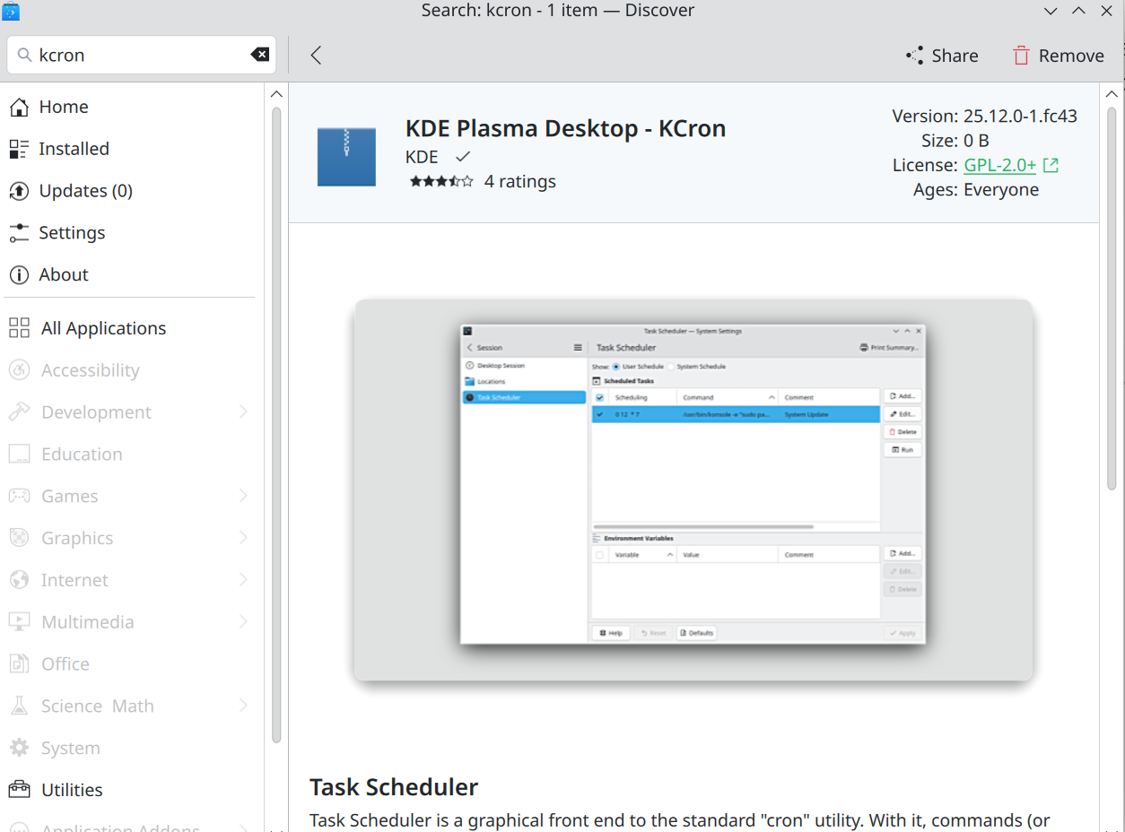Screen dimensions: 1125x832
Task: Expand the Internet category arrow
Action: [x=243, y=580]
